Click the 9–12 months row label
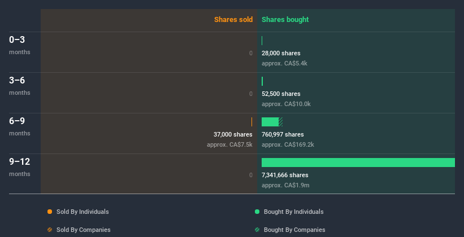Screen dimensions: 464x237 point(20,167)
